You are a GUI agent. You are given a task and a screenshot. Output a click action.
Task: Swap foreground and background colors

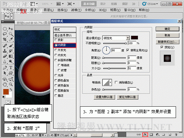[x=11, y=90]
